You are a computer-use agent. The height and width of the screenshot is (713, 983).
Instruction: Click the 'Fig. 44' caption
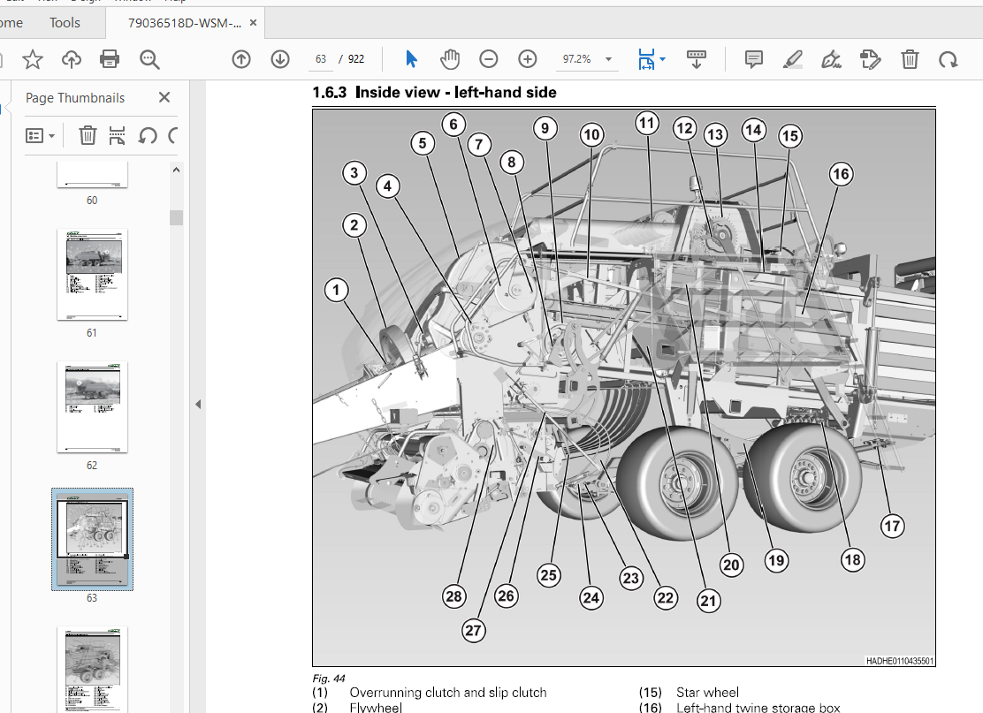(329, 679)
